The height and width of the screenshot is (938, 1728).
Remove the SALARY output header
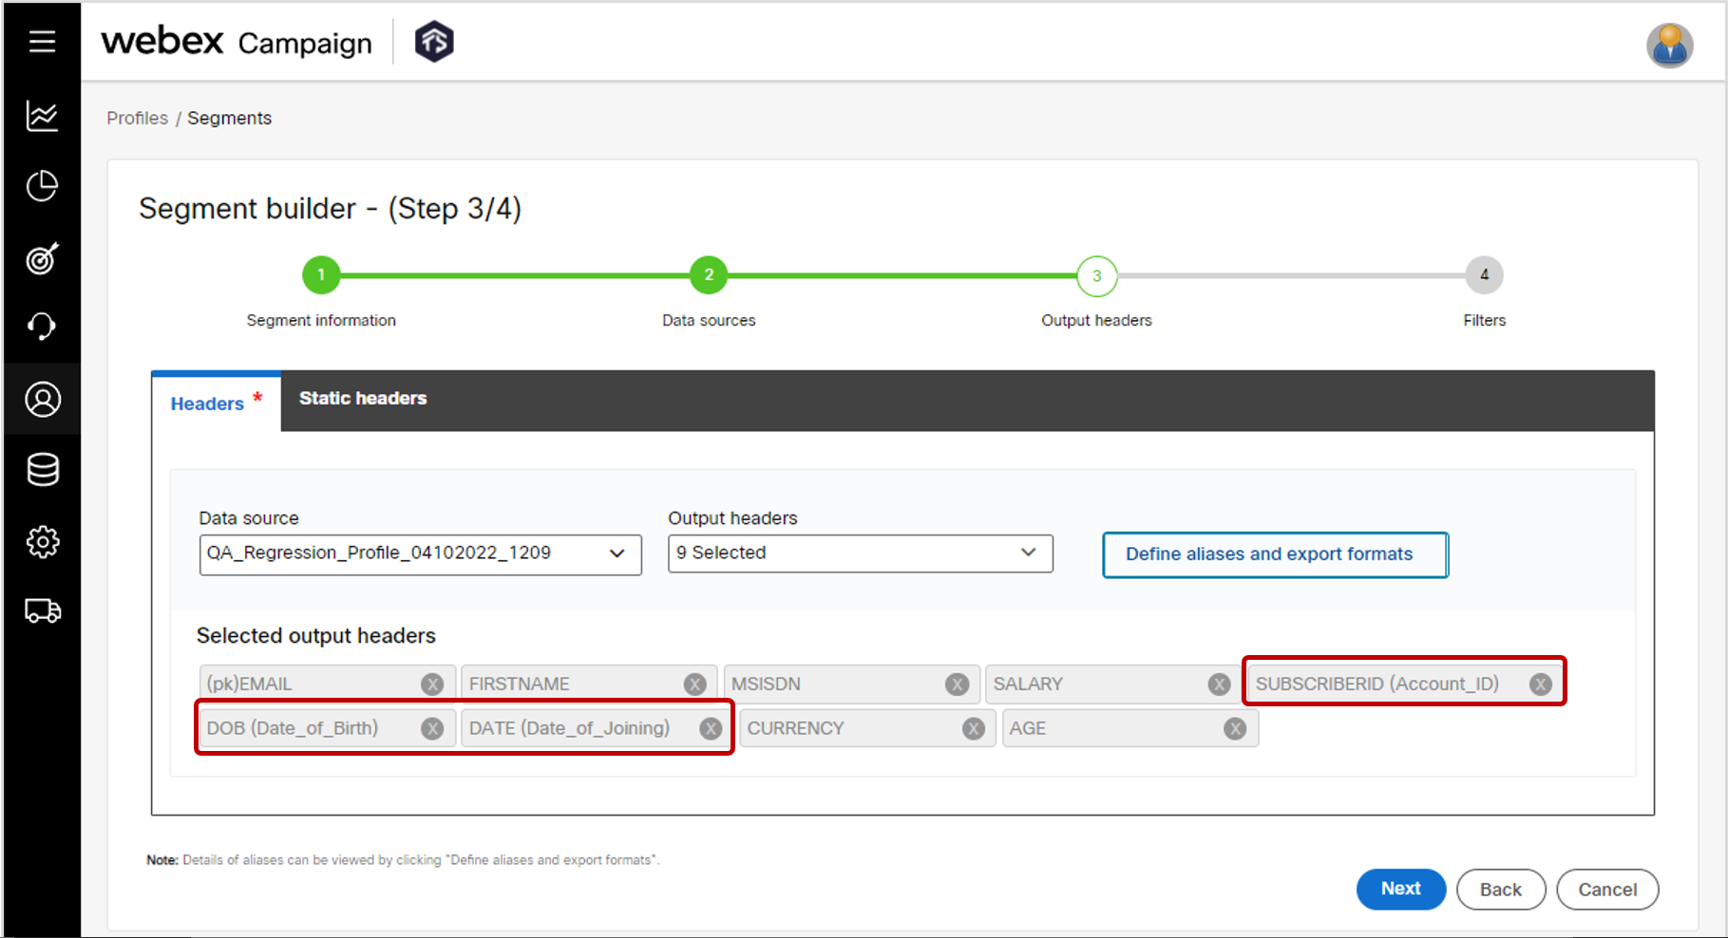click(x=1219, y=683)
